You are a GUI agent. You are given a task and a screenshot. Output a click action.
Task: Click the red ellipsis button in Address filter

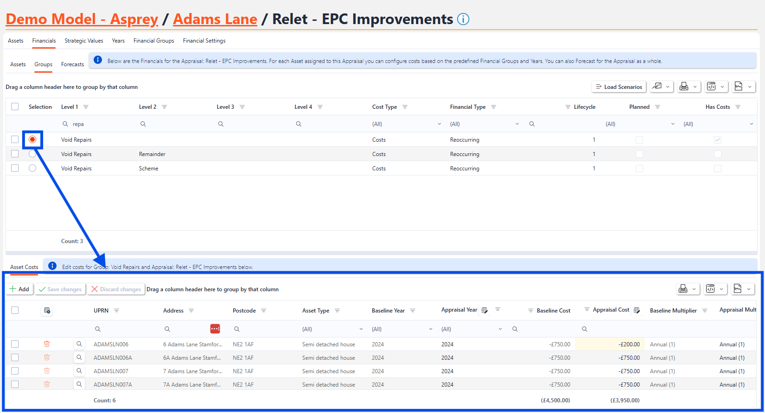pos(215,329)
